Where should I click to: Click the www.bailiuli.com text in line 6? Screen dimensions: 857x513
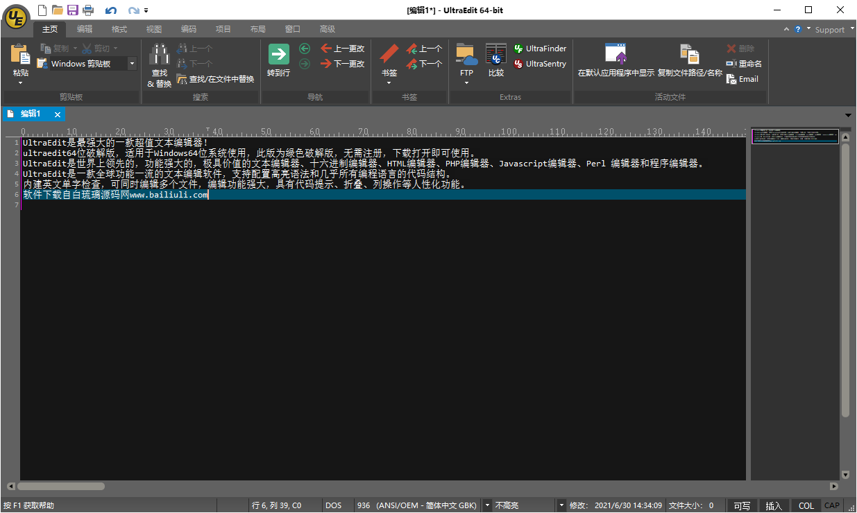169,195
